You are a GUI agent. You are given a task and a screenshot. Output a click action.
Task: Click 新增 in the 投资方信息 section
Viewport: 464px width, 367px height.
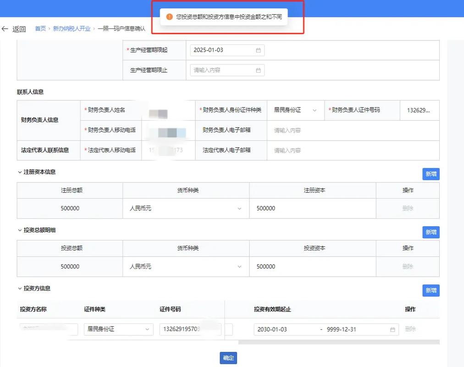tap(430, 290)
